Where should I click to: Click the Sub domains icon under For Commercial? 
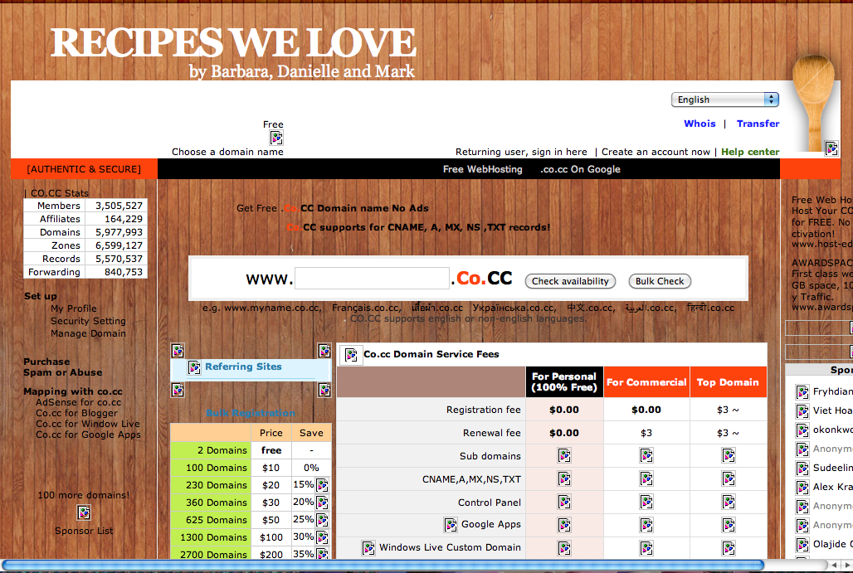tap(646, 455)
